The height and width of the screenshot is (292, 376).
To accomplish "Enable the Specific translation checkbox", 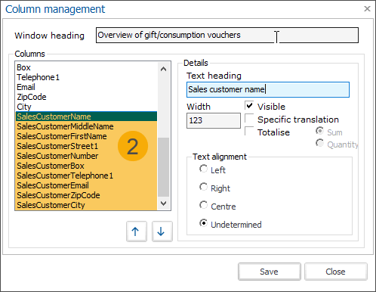I will point(249,119).
